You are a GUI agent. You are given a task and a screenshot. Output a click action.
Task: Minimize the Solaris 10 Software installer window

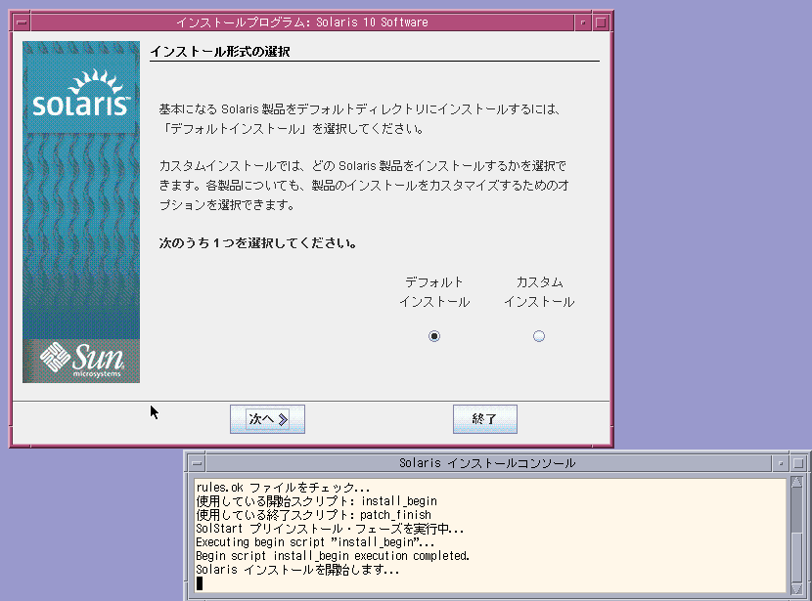pos(583,21)
